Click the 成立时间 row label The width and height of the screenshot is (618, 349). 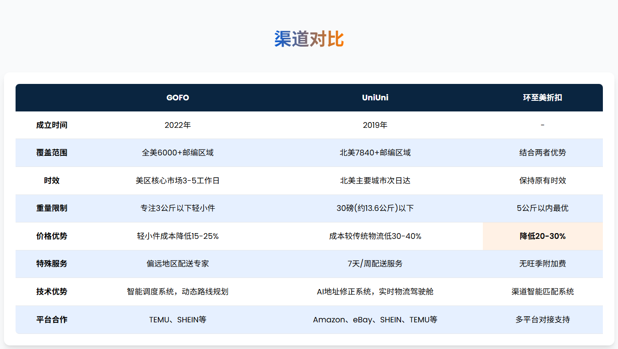coord(52,125)
